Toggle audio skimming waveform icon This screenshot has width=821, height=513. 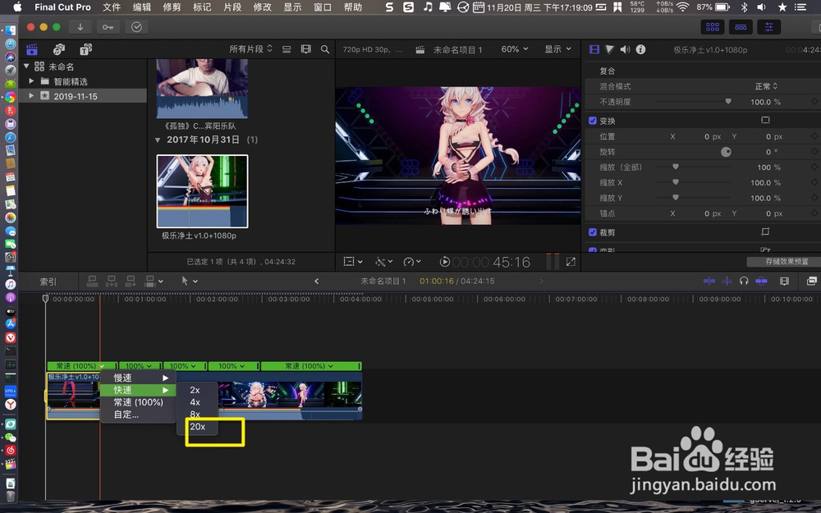(x=727, y=281)
